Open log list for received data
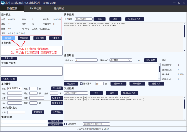 [x=135, y=19]
